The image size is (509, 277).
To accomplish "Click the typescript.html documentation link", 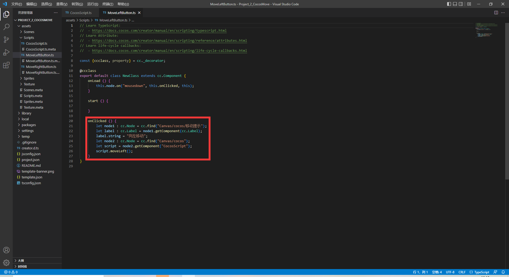I will 159,31.
